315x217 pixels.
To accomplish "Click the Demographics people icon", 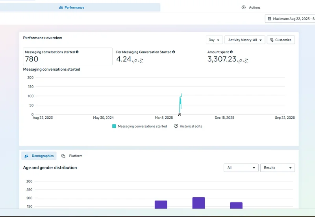I will (x=26, y=156).
